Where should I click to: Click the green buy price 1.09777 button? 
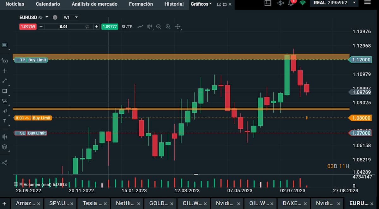coord(110,27)
